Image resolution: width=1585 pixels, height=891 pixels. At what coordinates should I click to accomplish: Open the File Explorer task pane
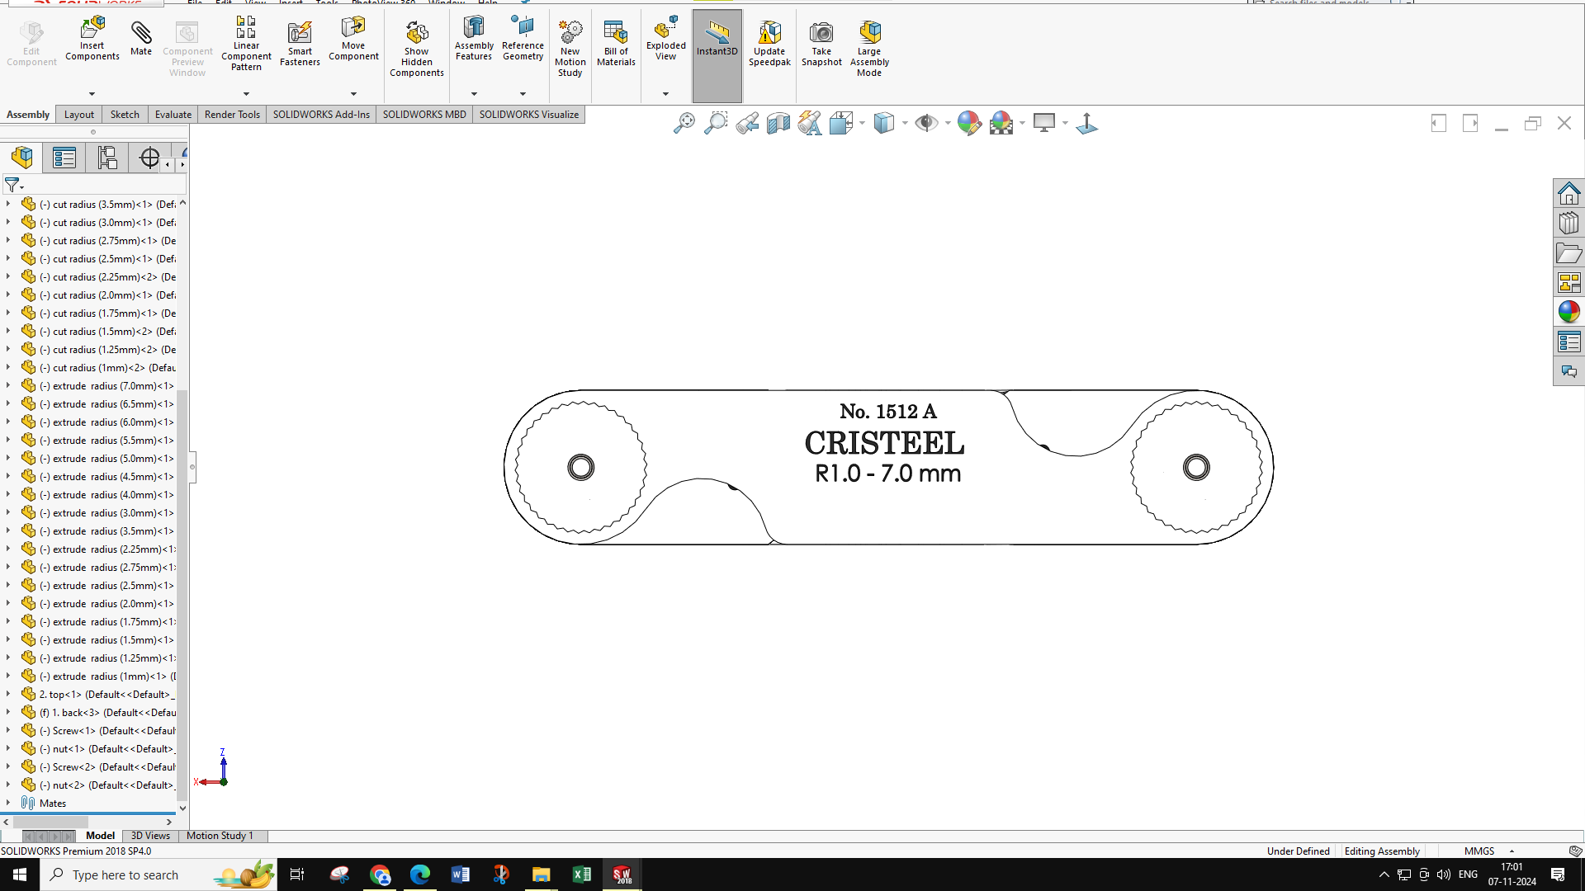1568,252
